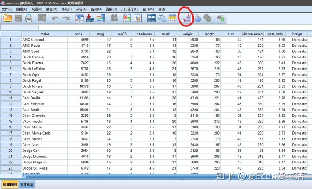Open the 图形(G) menu

111,10
